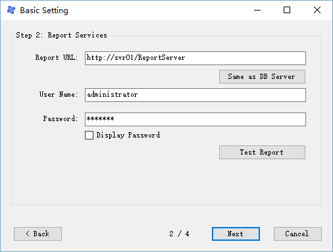Click the Basic Setting title bar text
The height and width of the screenshot is (252, 333).
pyautogui.click(x=44, y=11)
